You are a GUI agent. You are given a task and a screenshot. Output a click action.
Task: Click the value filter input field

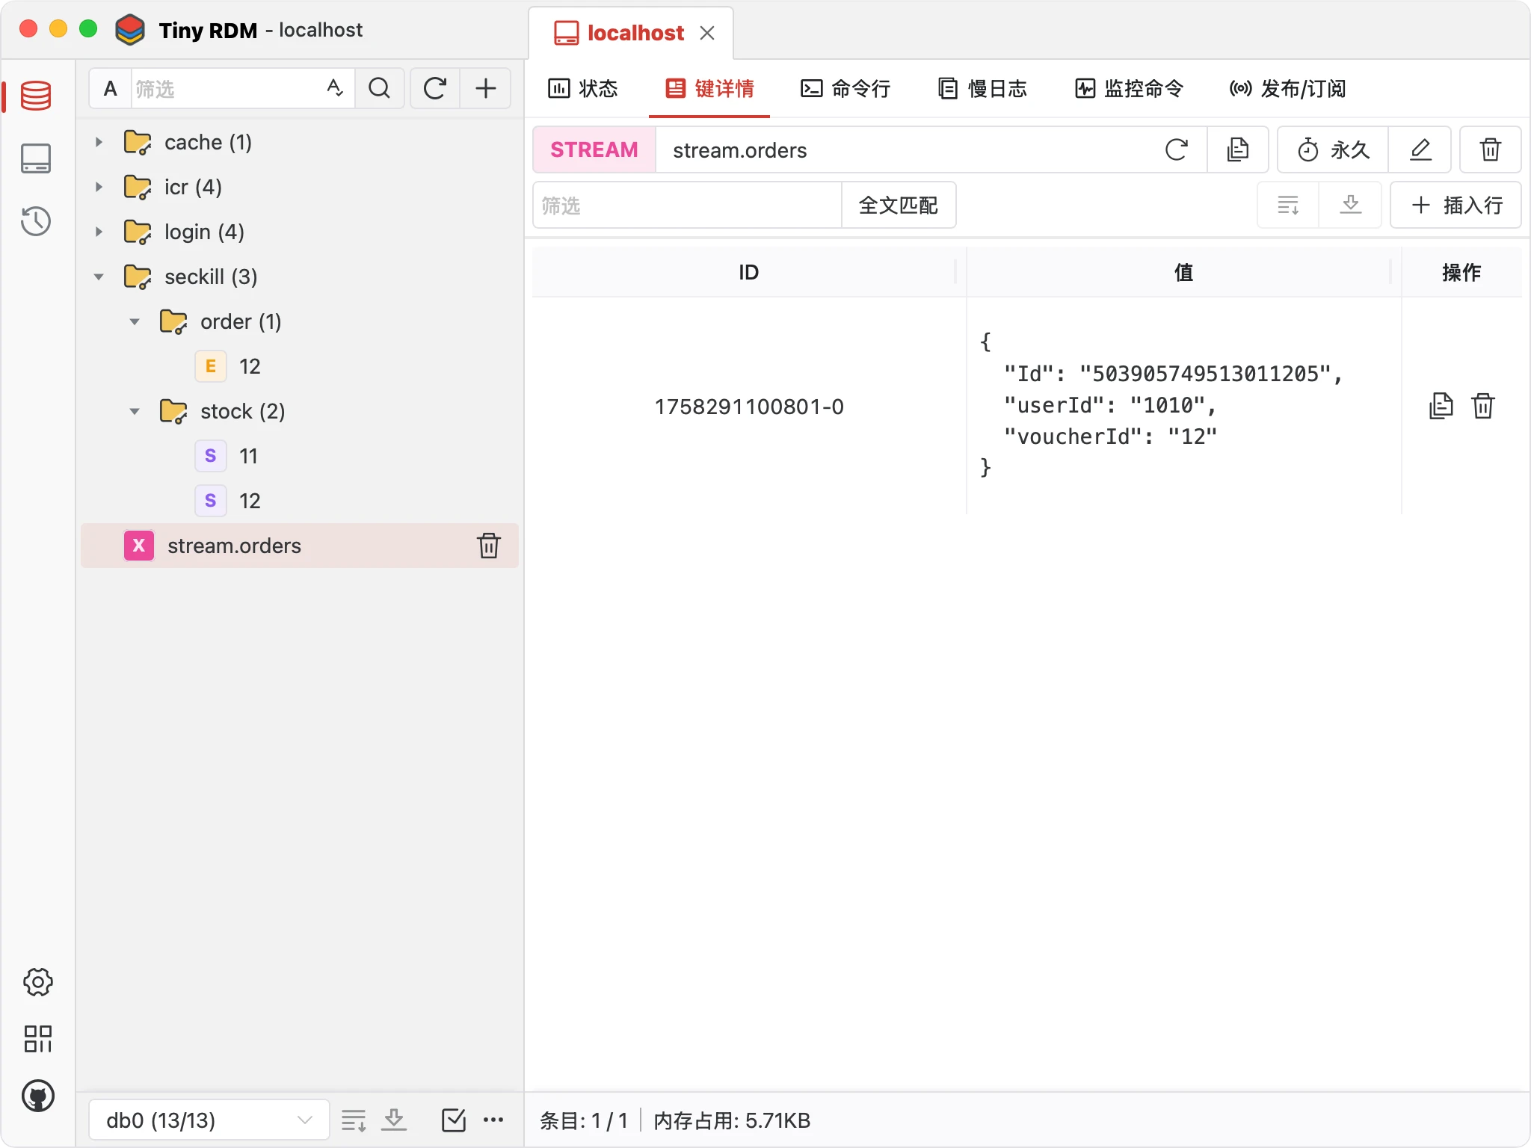686,206
